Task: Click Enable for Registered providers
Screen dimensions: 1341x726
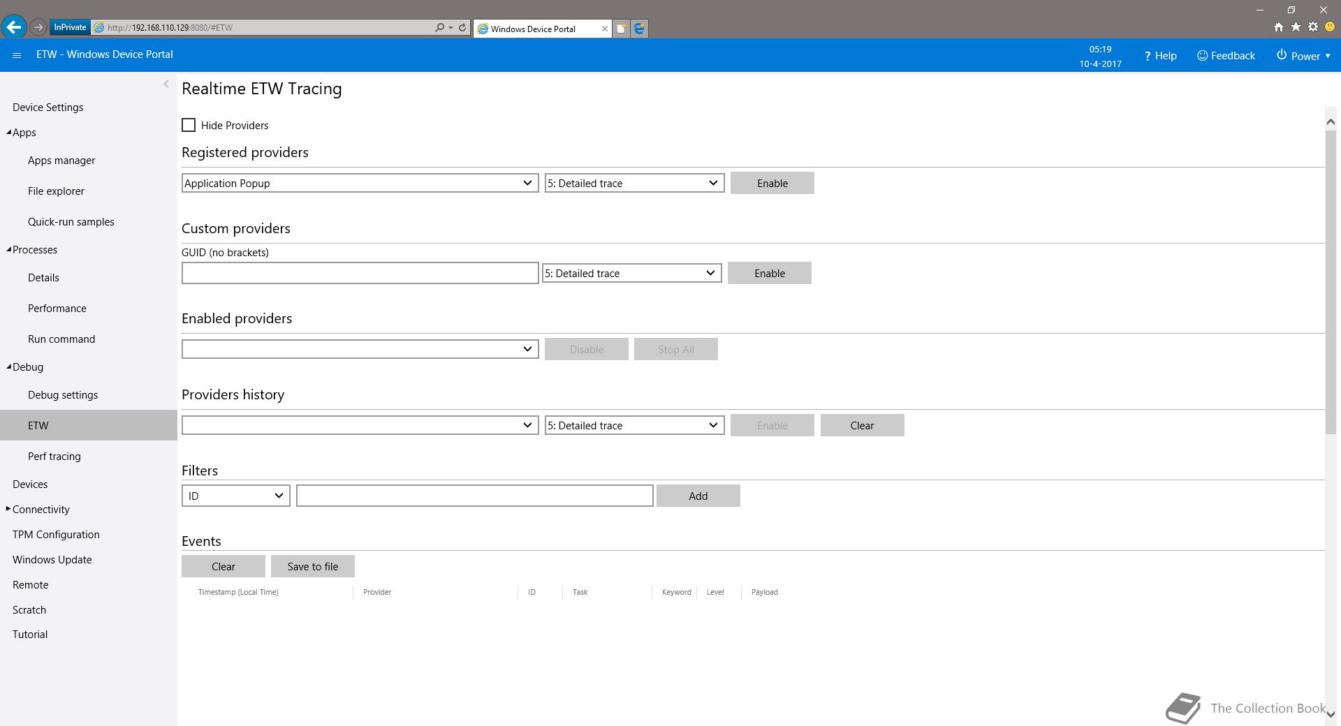Action: click(772, 183)
